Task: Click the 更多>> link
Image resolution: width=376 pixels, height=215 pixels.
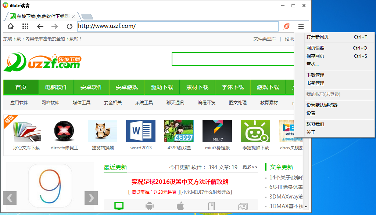Action: [250, 167]
